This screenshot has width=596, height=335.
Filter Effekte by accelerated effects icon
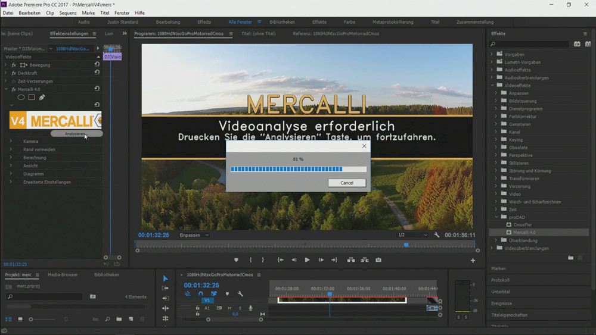pyautogui.click(x=577, y=44)
